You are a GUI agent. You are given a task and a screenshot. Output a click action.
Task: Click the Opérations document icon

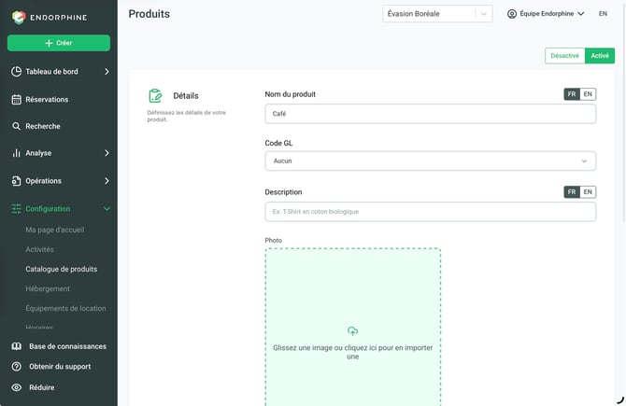16,181
